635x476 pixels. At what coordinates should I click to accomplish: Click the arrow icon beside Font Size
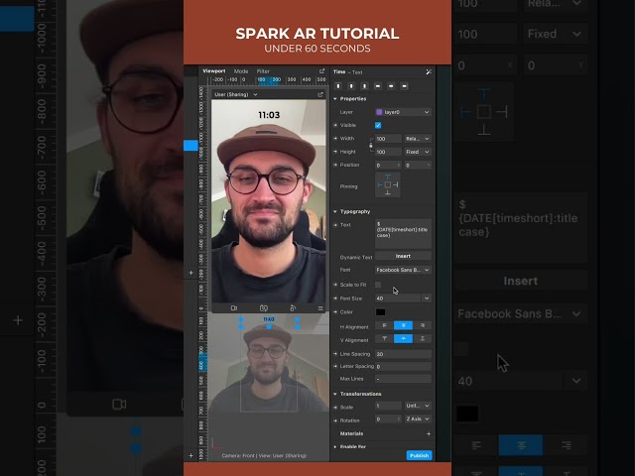335,298
